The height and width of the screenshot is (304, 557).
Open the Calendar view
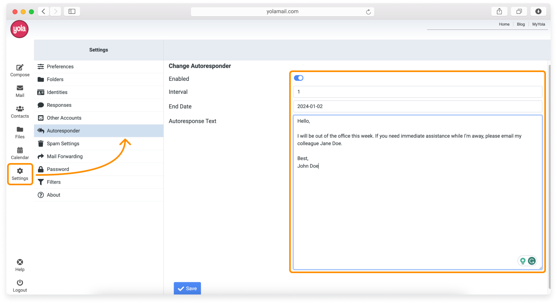[20, 153]
